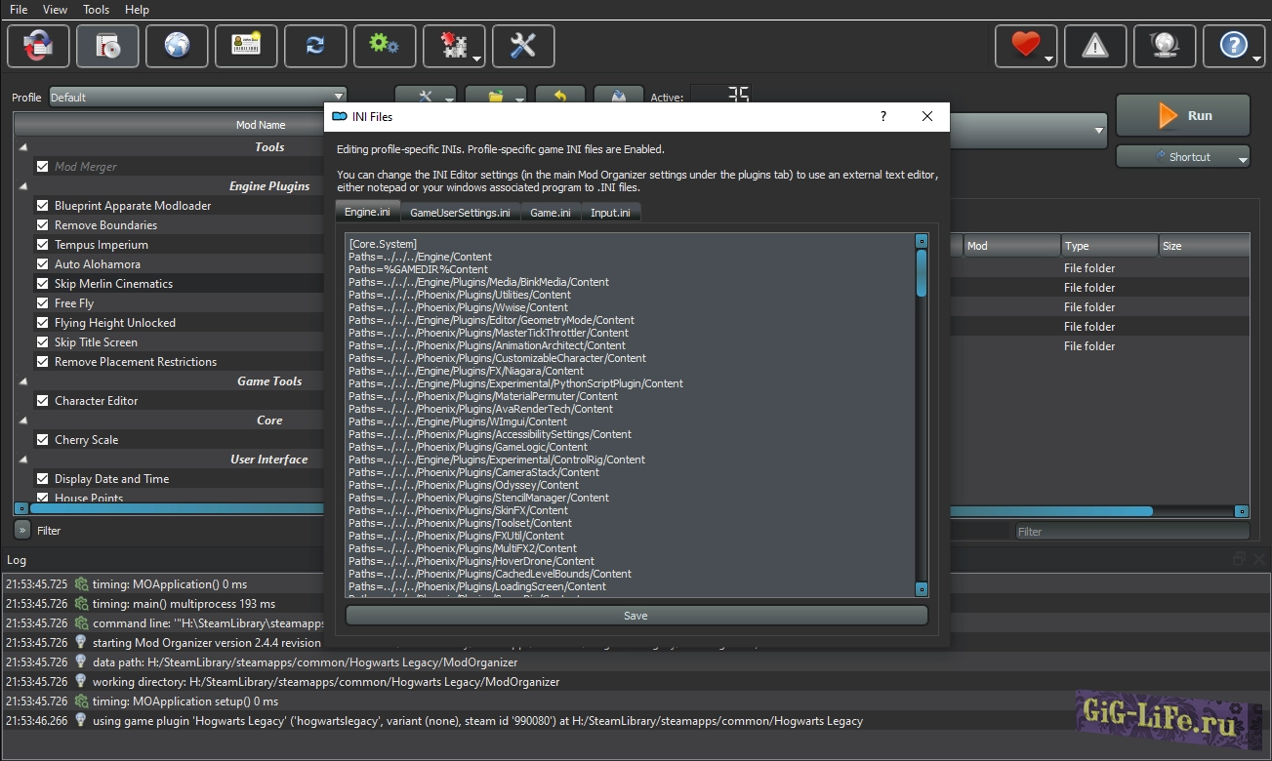Disable the Free Fly mod checkbox

[43, 303]
